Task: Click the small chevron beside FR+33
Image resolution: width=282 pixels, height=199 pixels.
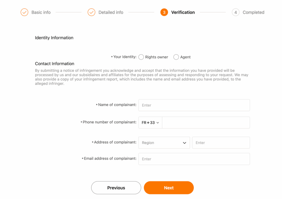Action: pyautogui.click(x=158, y=122)
